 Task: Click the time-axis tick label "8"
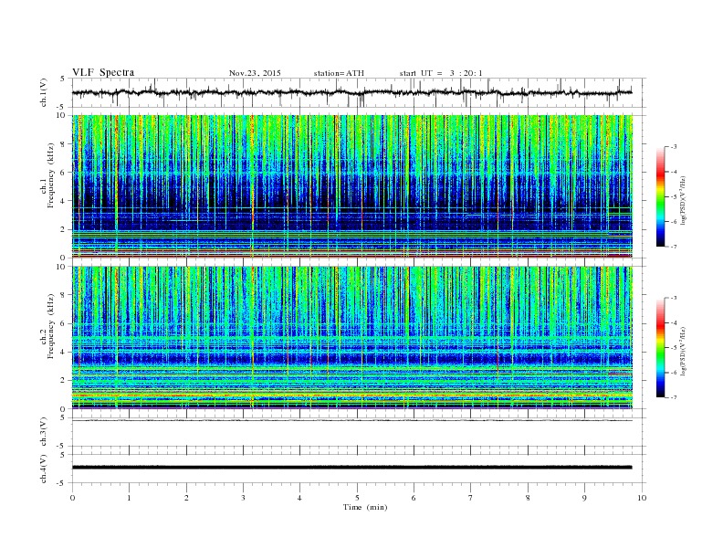pos(528,498)
